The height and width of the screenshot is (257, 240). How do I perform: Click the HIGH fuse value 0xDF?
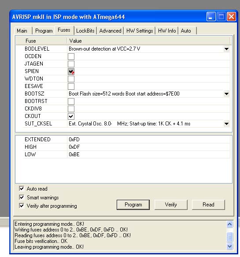point(74,147)
